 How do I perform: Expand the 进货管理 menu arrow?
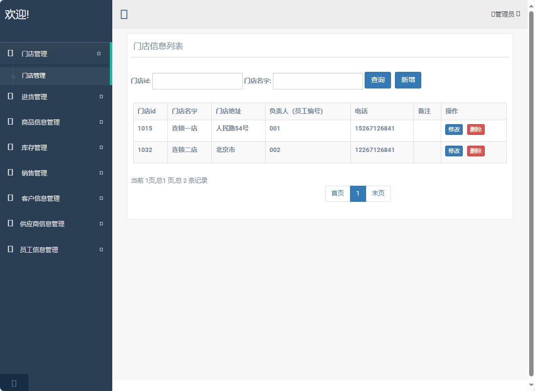[x=102, y=97]
